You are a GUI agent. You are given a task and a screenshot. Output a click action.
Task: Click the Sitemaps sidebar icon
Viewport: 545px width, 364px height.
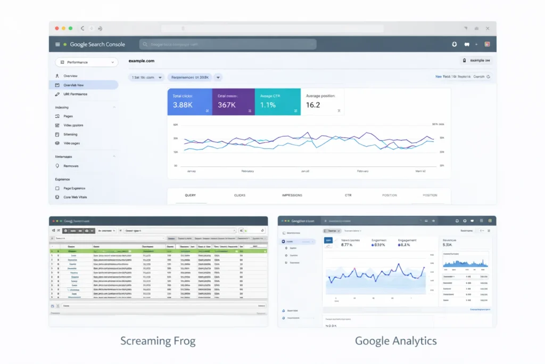click(59, 134)
